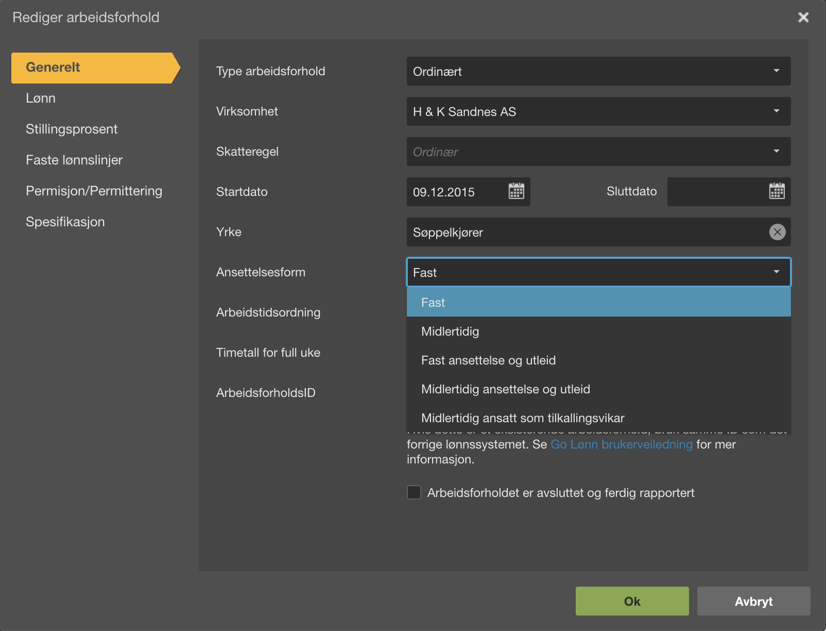Choose 'Midlertidig' employment form
Screen dimensions: 826x631
[x=598, y=331]
